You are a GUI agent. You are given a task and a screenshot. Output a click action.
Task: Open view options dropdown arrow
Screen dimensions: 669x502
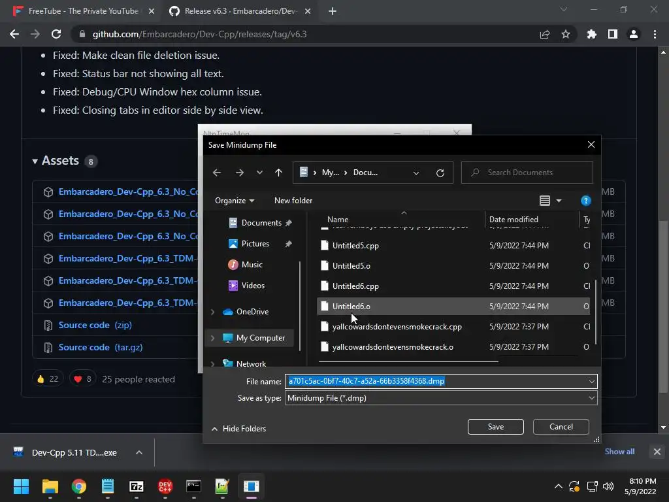(x=559, y=201)
